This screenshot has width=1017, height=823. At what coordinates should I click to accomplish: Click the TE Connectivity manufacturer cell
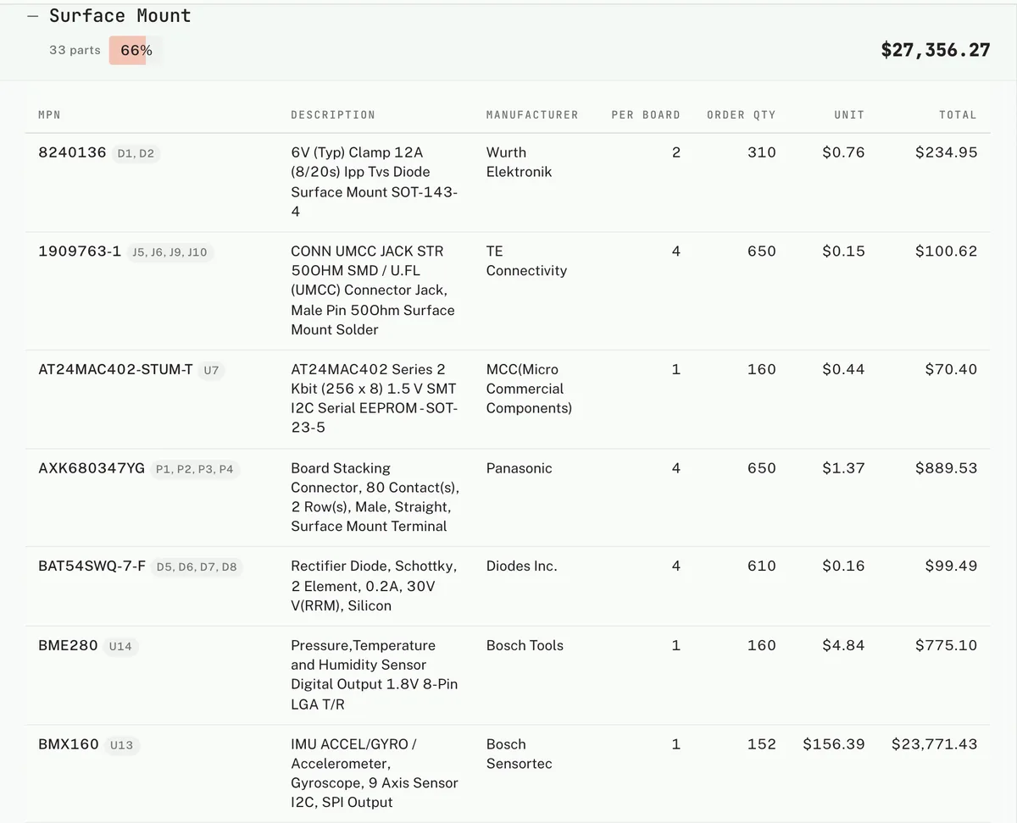526,261
